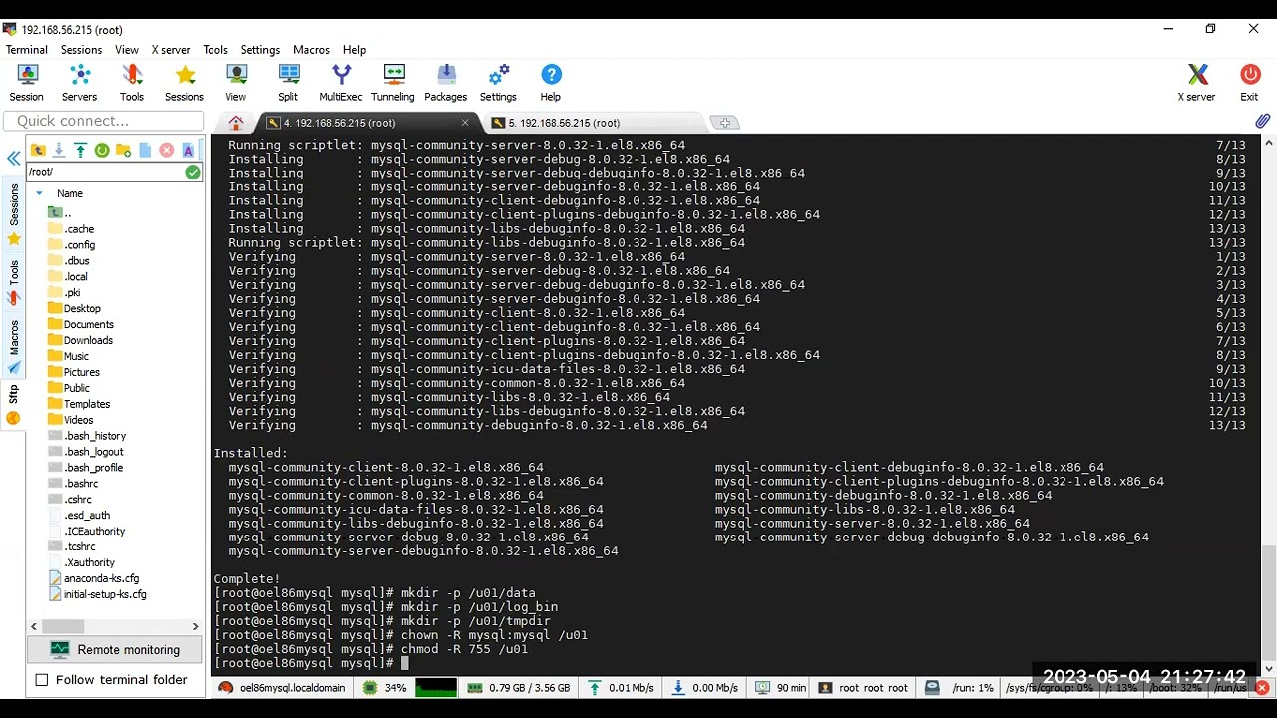Click the SFTP delete red X icon
The height and width of the screenshot is (718, 1277).
click(x=166, y=150)
